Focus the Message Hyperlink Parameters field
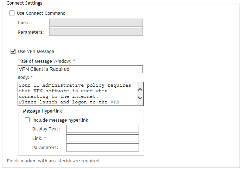Image resolution: width=241 pixels, height=169 pixels. point(102,147)
